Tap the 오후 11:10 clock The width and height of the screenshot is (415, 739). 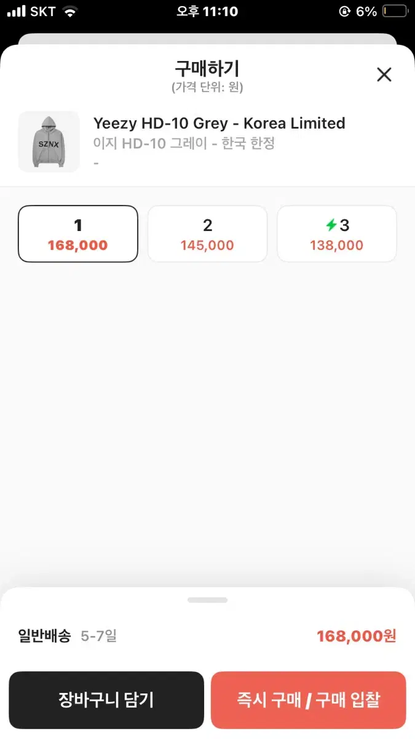pos(207,12)
